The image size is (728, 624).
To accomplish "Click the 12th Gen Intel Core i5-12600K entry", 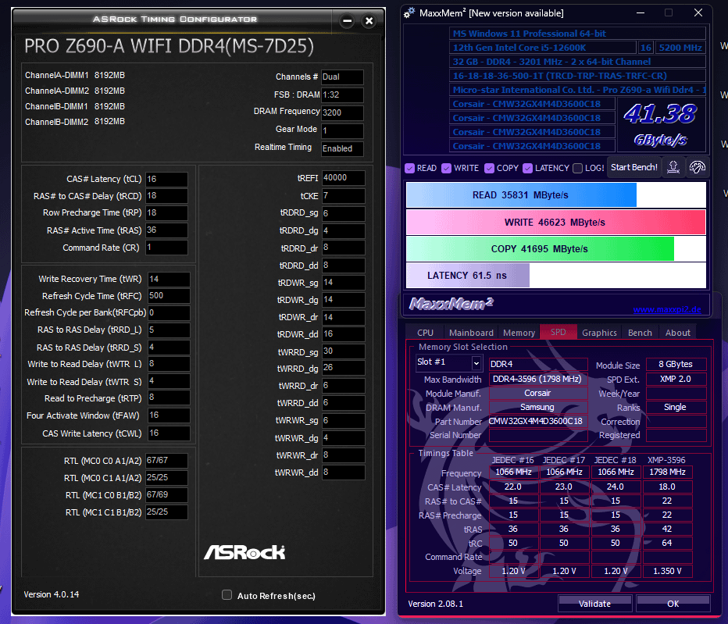I will click(543, 48).
